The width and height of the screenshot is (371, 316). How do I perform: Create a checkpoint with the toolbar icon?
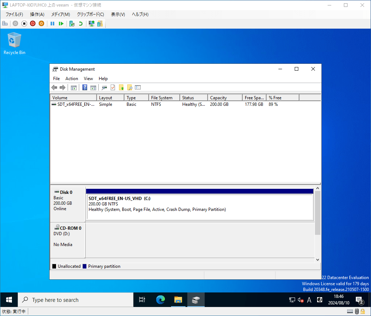(72, 24)
